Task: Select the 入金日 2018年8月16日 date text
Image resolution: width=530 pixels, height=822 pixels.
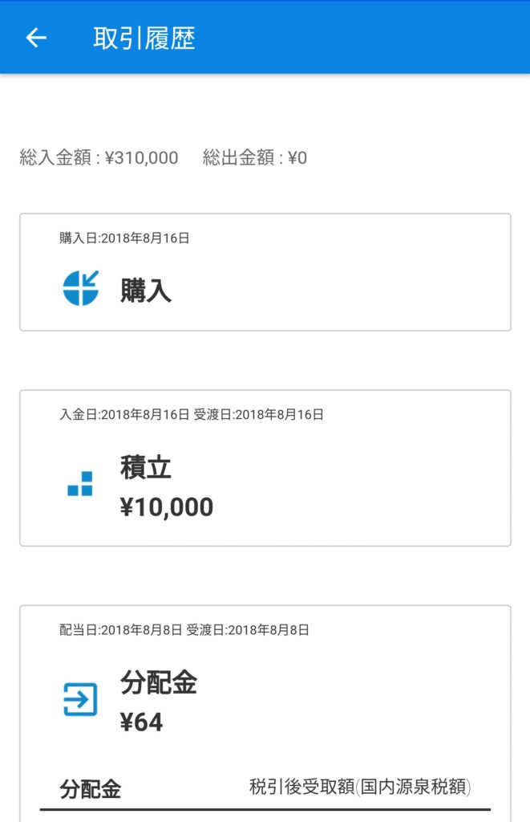Action: click(124, 415)
